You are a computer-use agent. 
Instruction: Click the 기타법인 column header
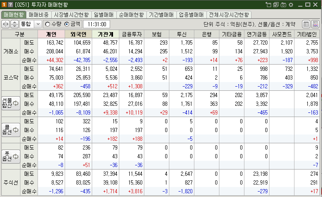coord(307,34)
